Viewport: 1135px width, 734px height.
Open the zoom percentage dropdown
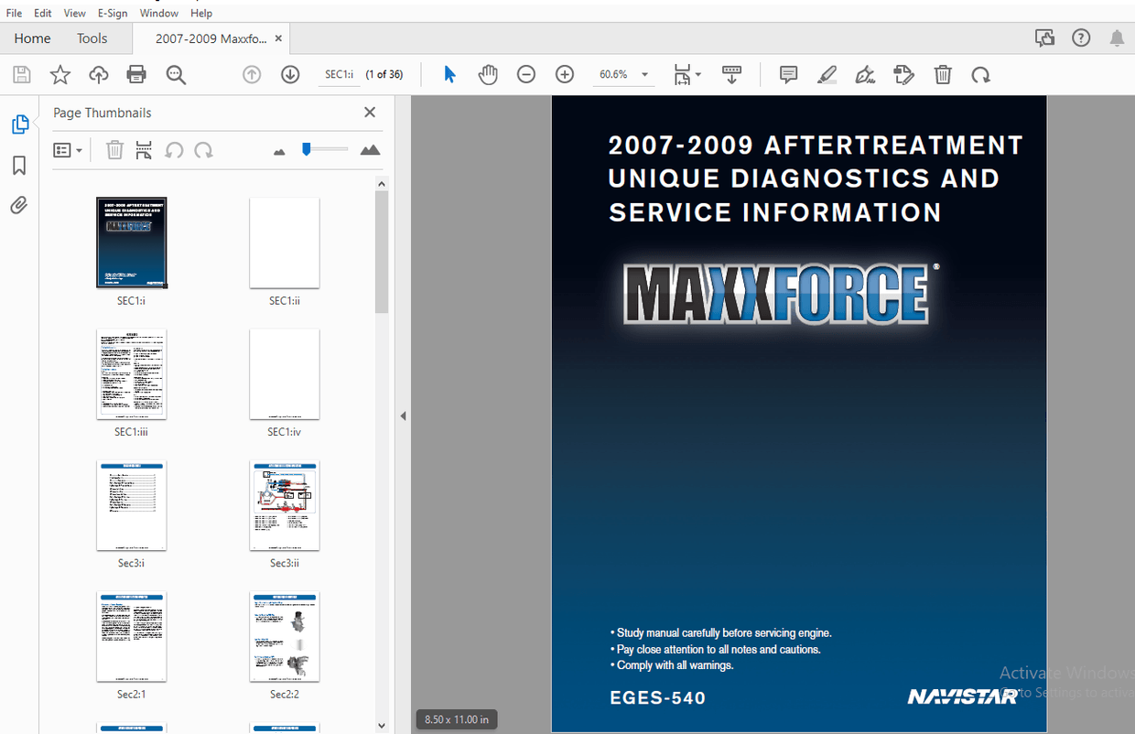pos(643,74)
